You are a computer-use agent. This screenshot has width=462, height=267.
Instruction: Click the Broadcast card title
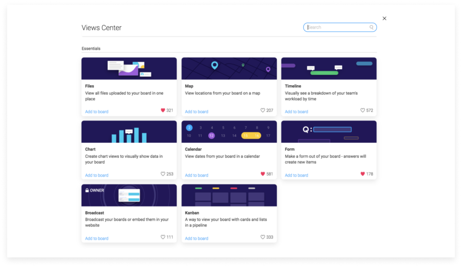pyautogui.click(x=95, y=213)
